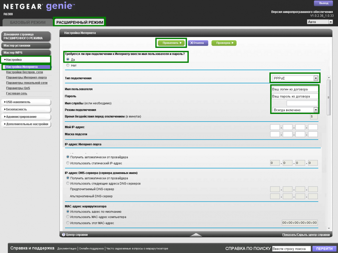
Task: Expand the 'Безопасность' sidebar section
Action: point(26,109)
